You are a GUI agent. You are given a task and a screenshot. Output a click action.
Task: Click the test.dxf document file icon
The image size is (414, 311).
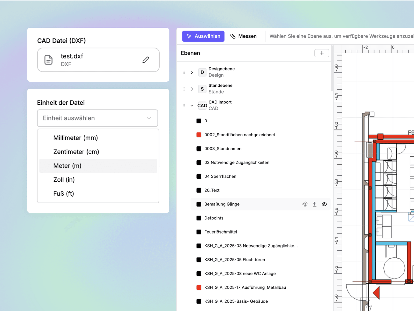(x=48, y=60)
